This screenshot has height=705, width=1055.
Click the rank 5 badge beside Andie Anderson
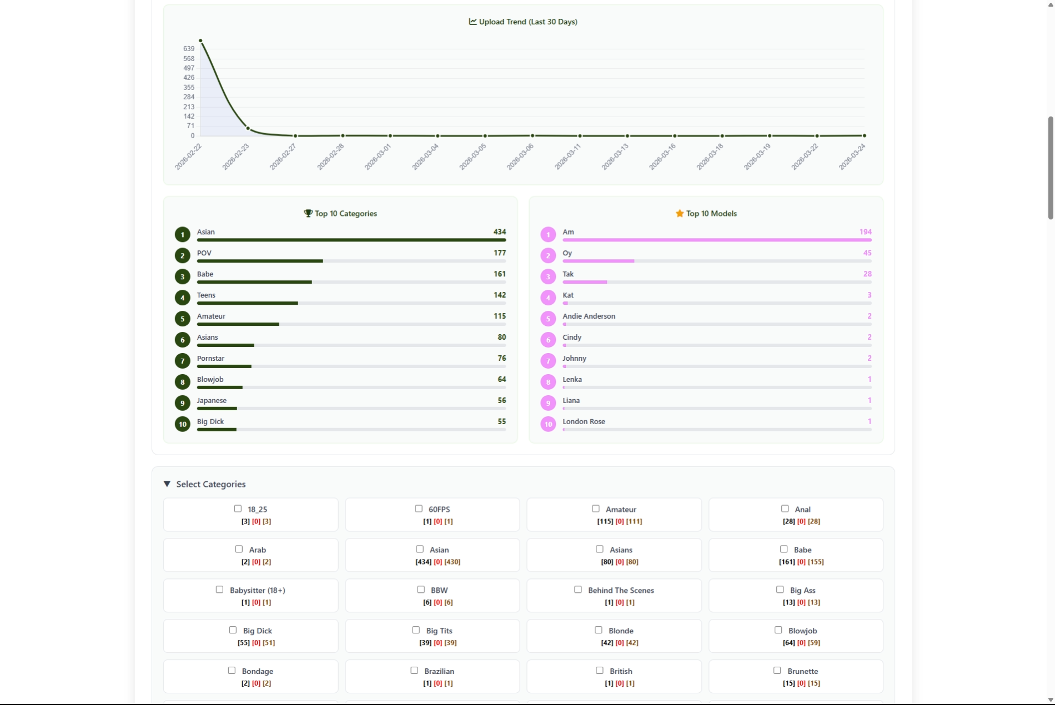(x=548, y=319)
